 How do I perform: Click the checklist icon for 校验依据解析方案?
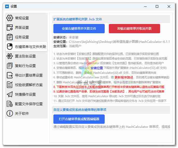(x=10, y=85)
